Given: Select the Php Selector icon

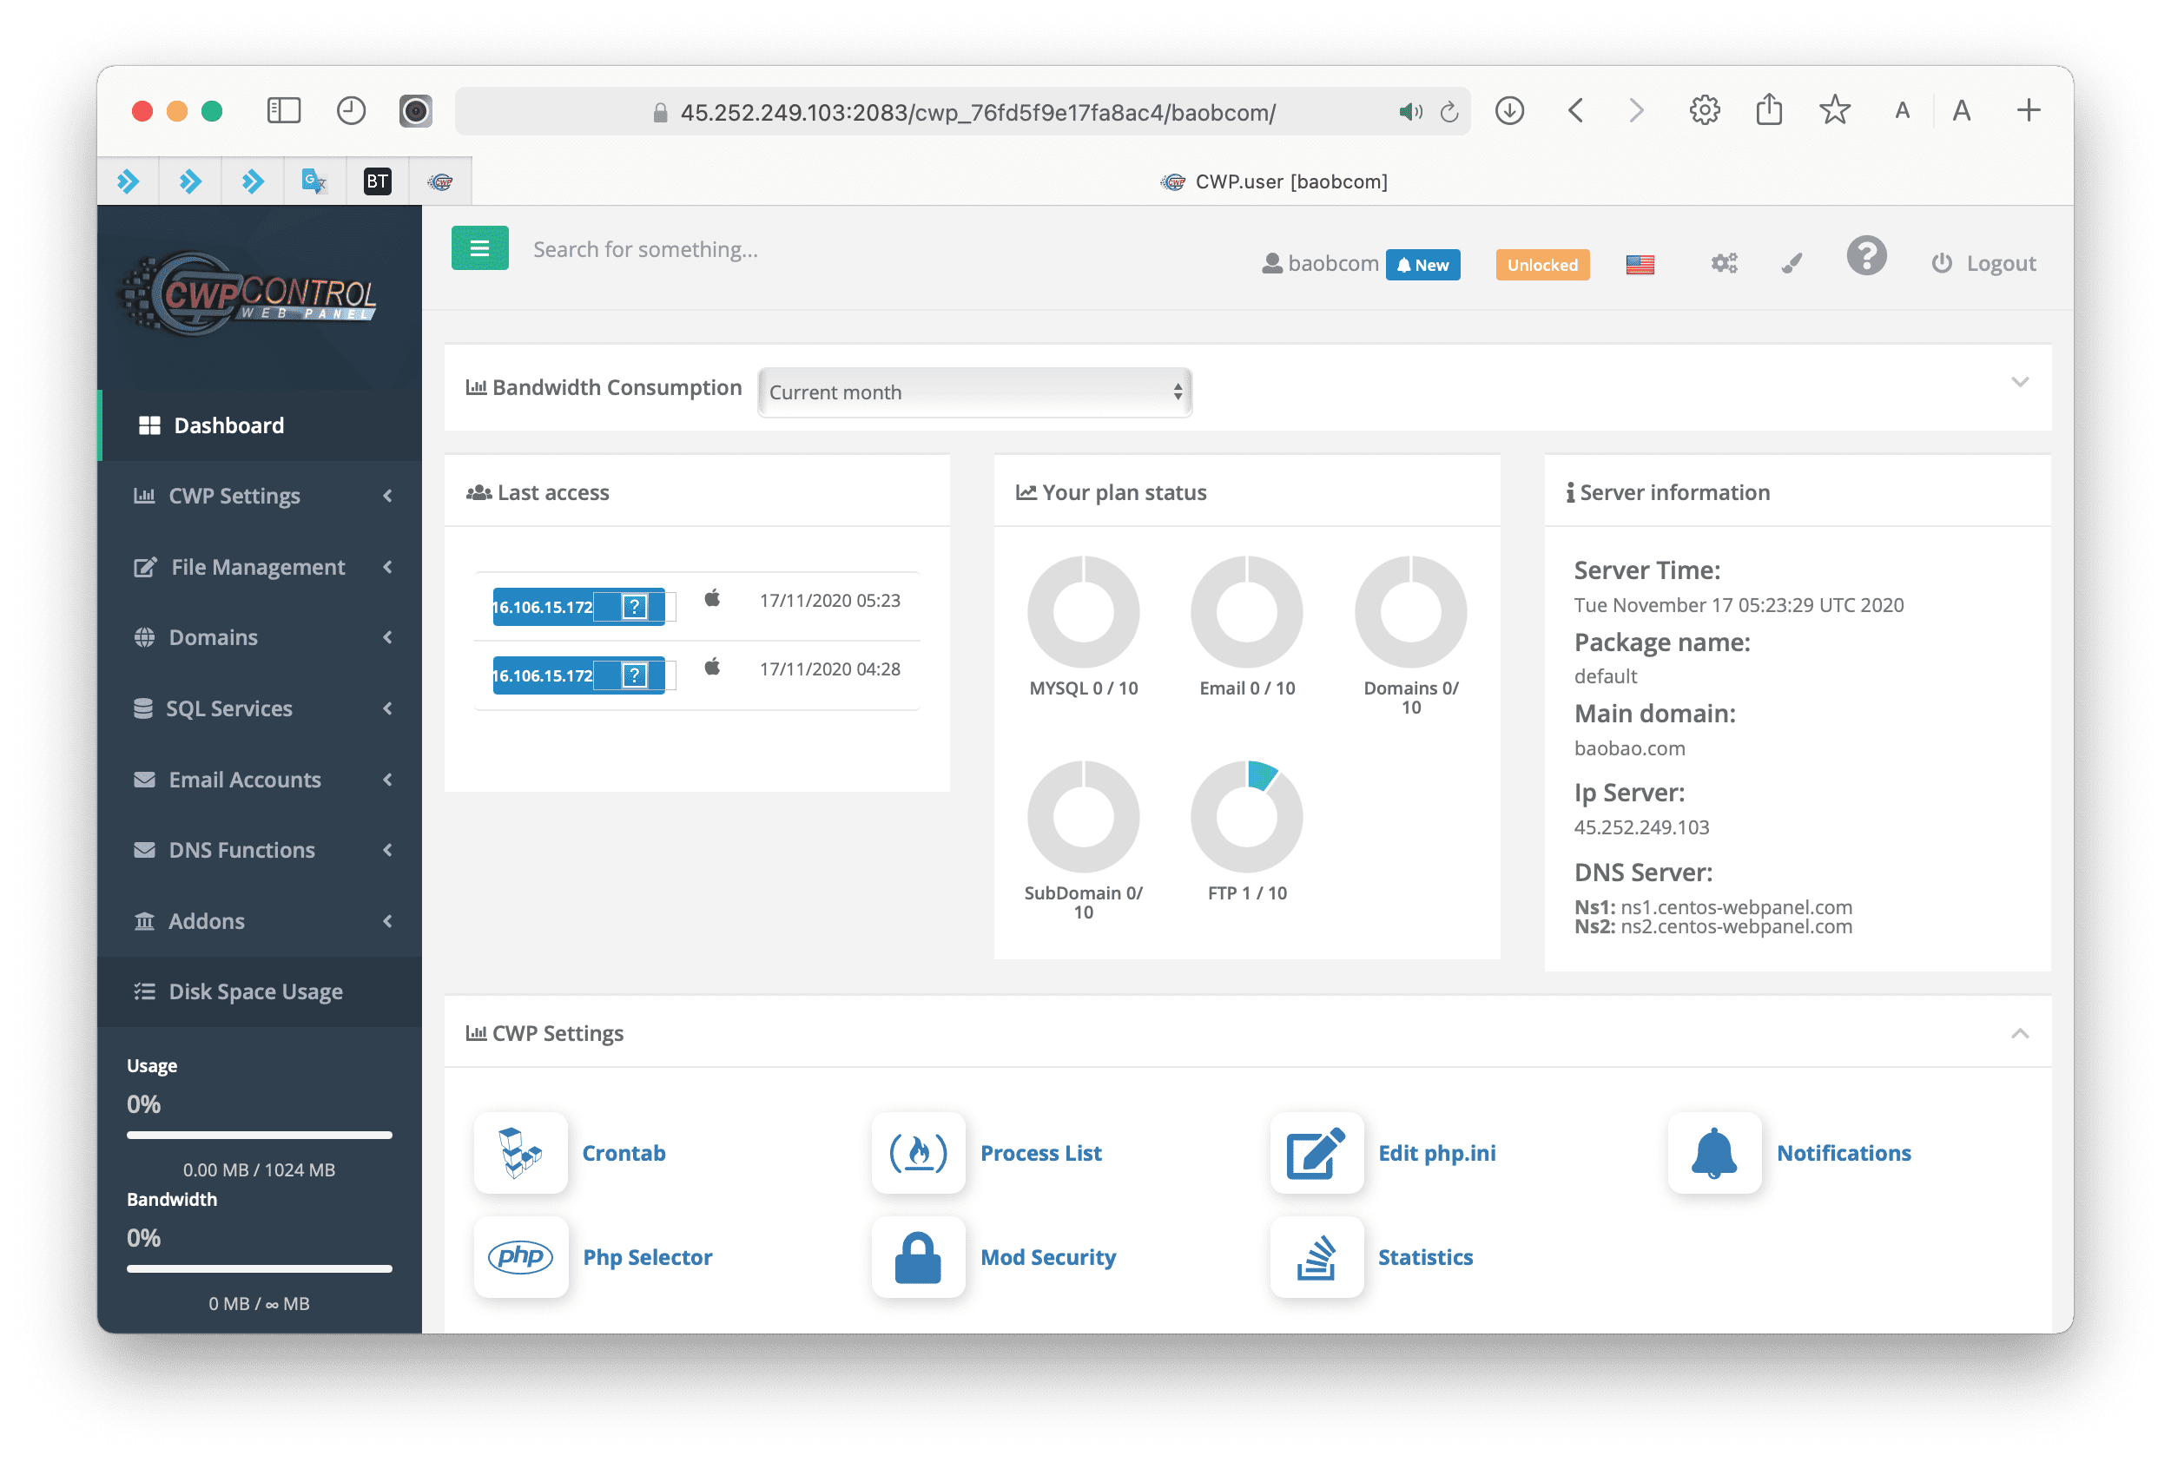Looking at the screenshot, I should pos(520,1257).
